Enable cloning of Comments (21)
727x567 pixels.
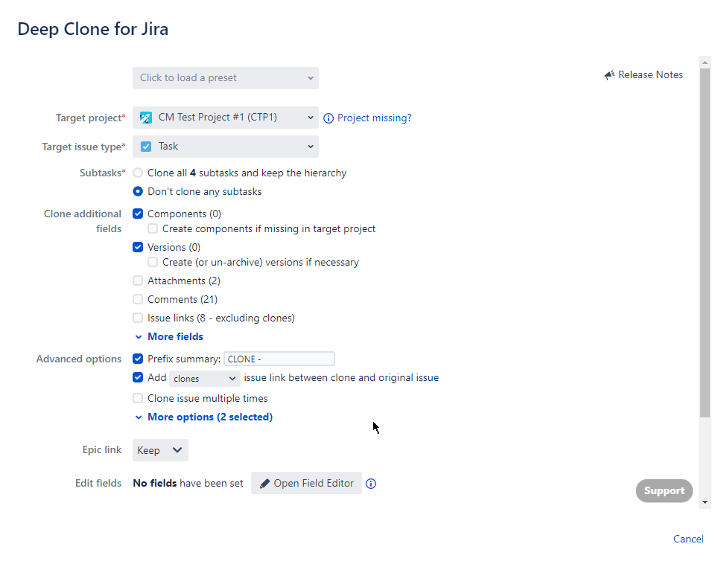tap(138, 299)
